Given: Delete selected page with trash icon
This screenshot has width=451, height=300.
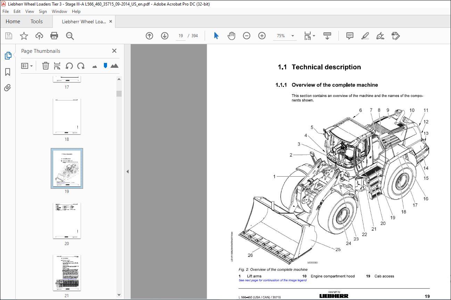Looking at the screenshot, I should [46, 66].
